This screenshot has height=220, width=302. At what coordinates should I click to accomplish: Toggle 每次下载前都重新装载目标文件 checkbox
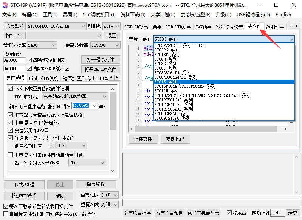tap(6, 206)
